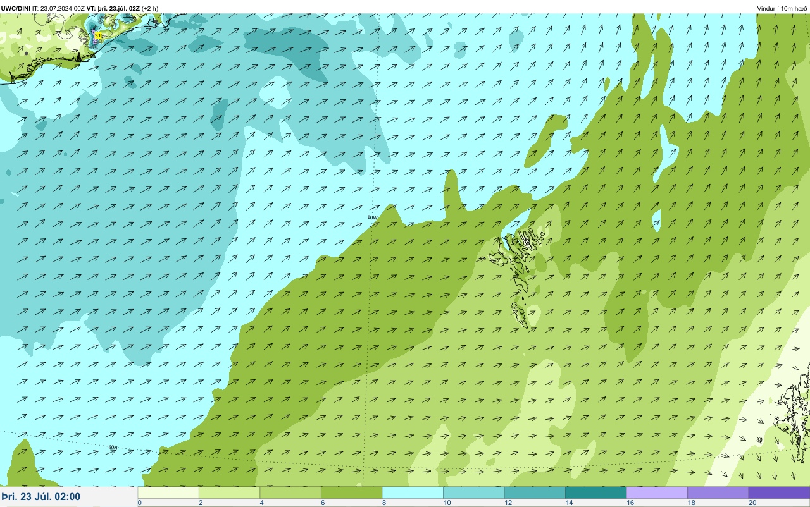This screenshot has width=810, height=507.
Task: Click the 'UWC/DINI' model label
Action: pos(16,8)
